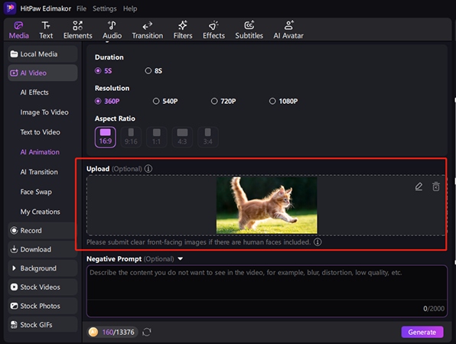
Task: Click into the Negative Prompt text box
Action: tap(267, 290)
